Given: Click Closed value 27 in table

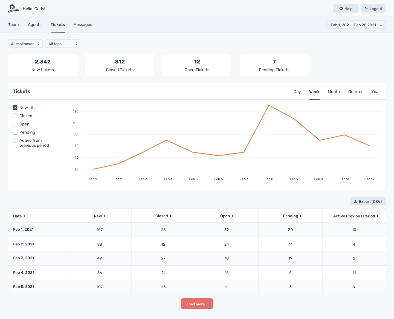Looking at the screenshot, I should pos(163,258).
